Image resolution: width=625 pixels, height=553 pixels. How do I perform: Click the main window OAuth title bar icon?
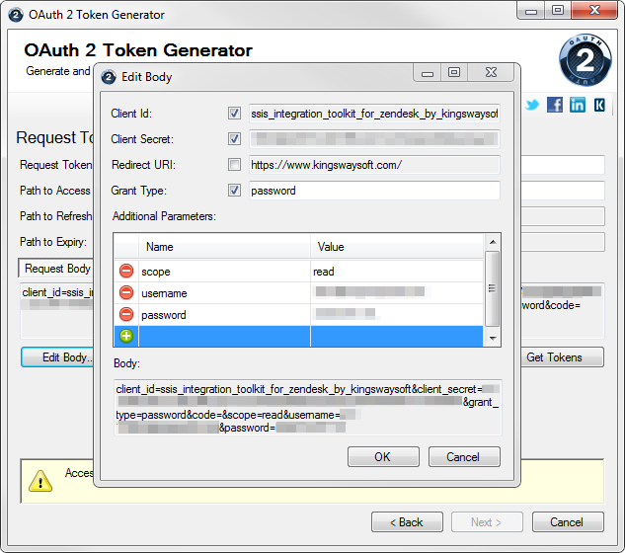pyautogui.click(x=16, y=15)
